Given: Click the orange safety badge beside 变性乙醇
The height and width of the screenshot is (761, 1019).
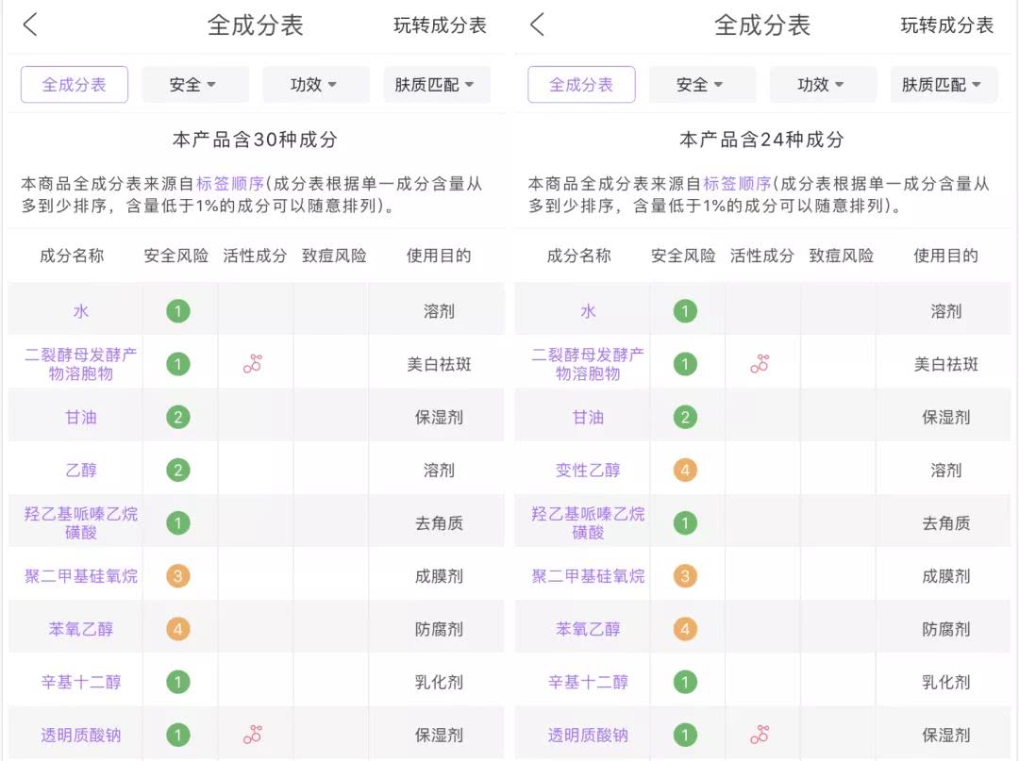Looking at the screenshot, I should tap(684, 470).
